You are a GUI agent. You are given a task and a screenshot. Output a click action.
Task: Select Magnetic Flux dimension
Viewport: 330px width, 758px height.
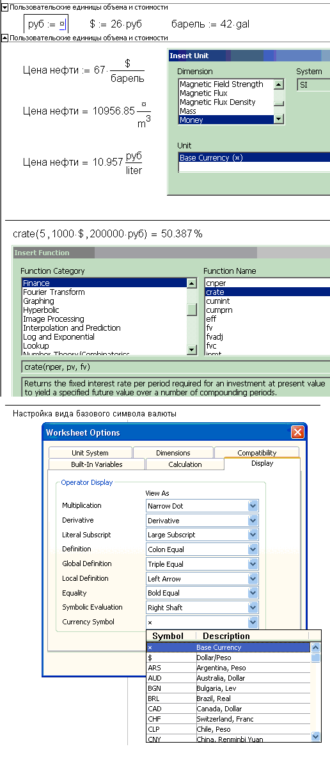pyautogui.click(x=225, y=93)
